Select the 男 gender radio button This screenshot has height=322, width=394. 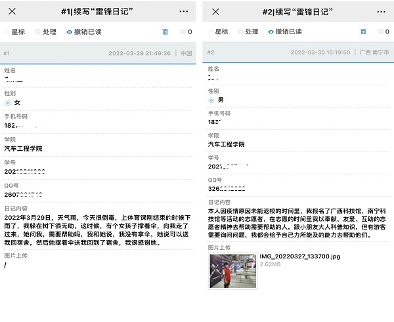pos(211,100)
